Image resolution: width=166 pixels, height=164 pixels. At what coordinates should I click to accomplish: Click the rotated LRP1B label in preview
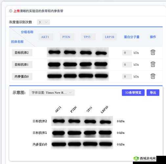click(x=104, y=109)
